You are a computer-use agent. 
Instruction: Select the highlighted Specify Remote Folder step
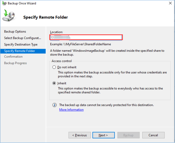tap(20, 51)
